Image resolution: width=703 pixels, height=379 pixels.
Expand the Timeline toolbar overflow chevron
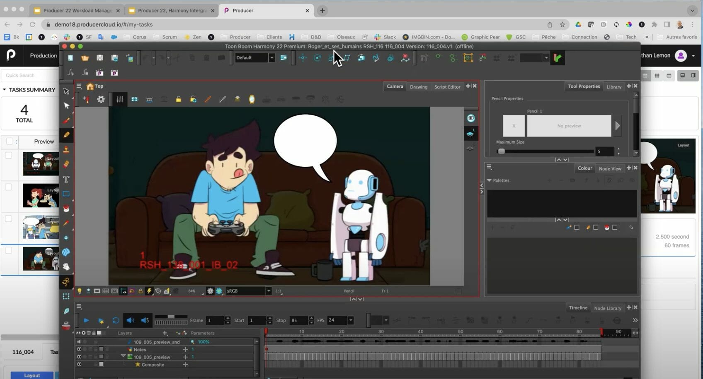point(635,320)
